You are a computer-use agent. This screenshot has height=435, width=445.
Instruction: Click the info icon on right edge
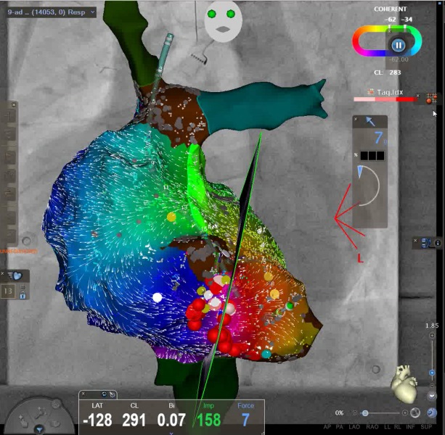438,242
